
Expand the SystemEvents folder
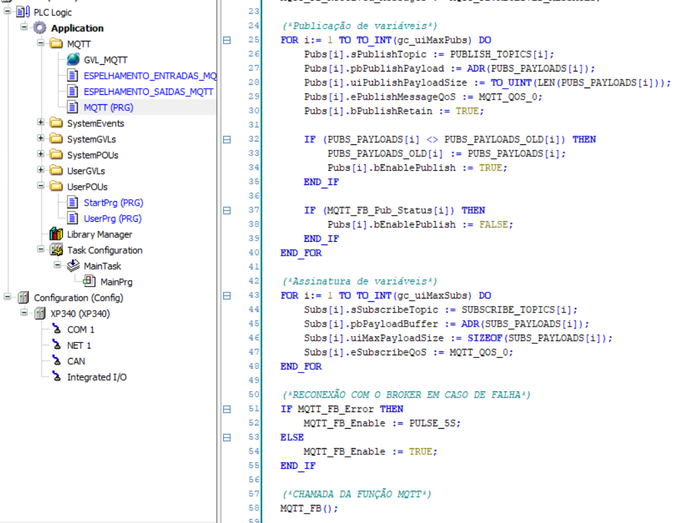point(41,123)
